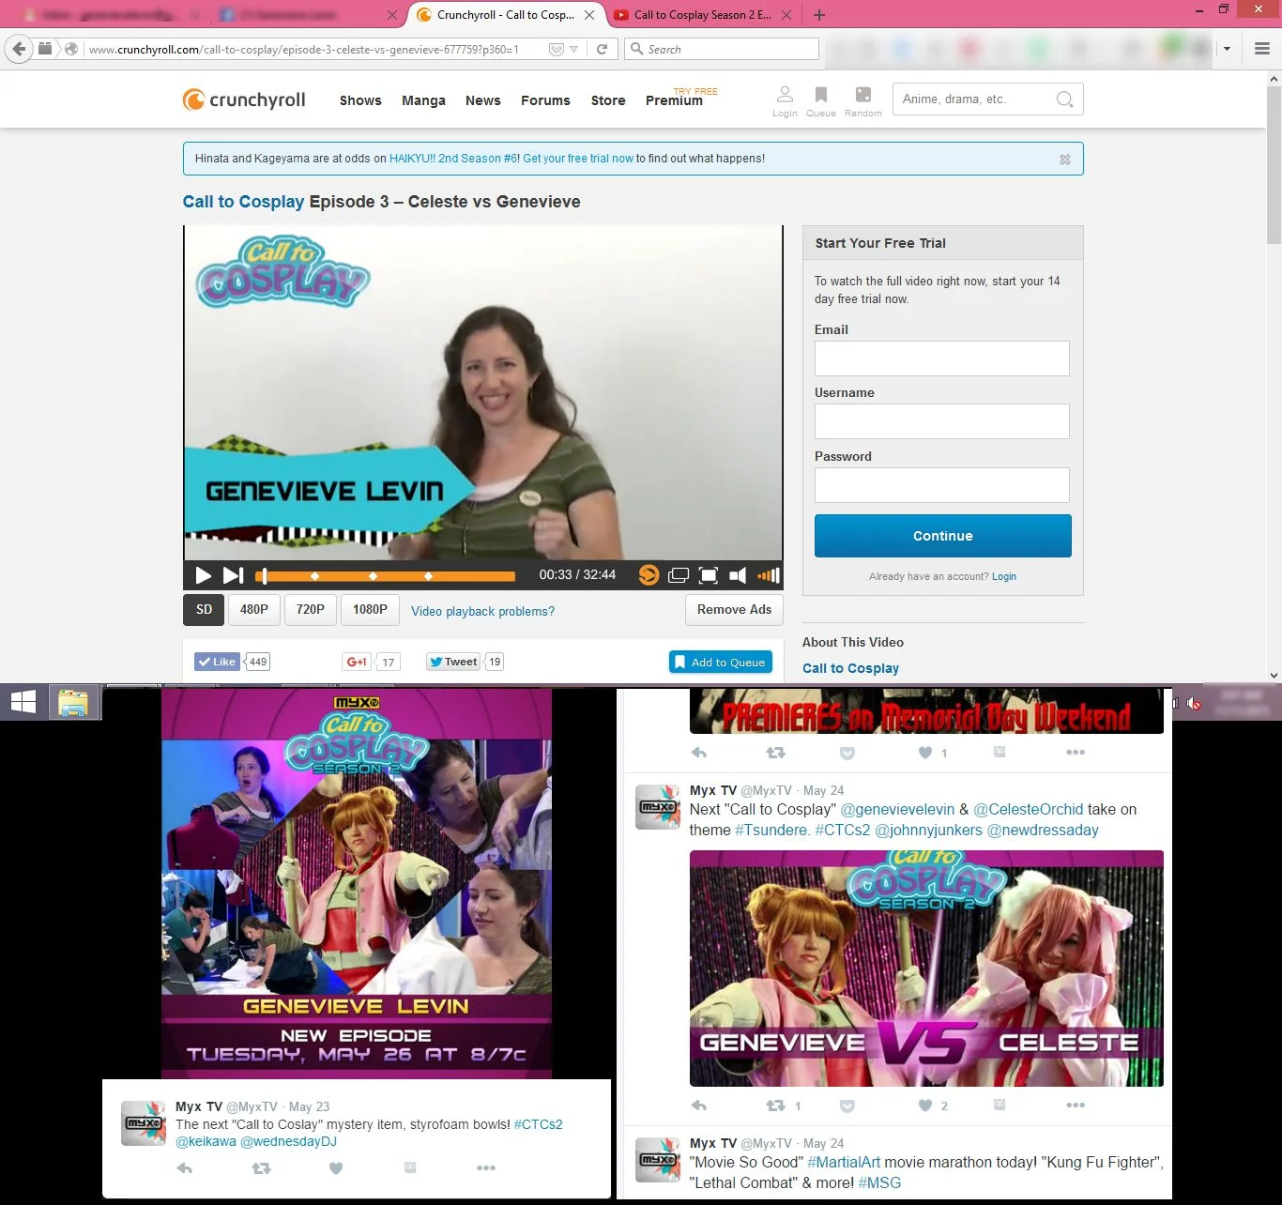Click the Login user icon
This screenshot has width=1282, height=1205.
(785, 100)
